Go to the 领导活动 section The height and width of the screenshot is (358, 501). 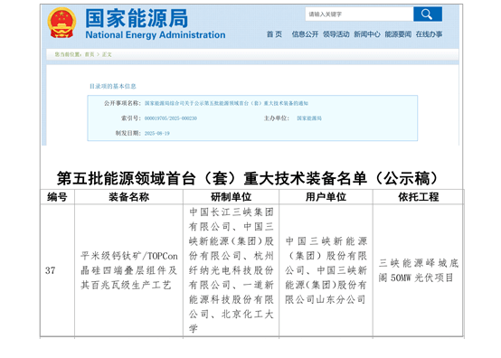point(336,34)
